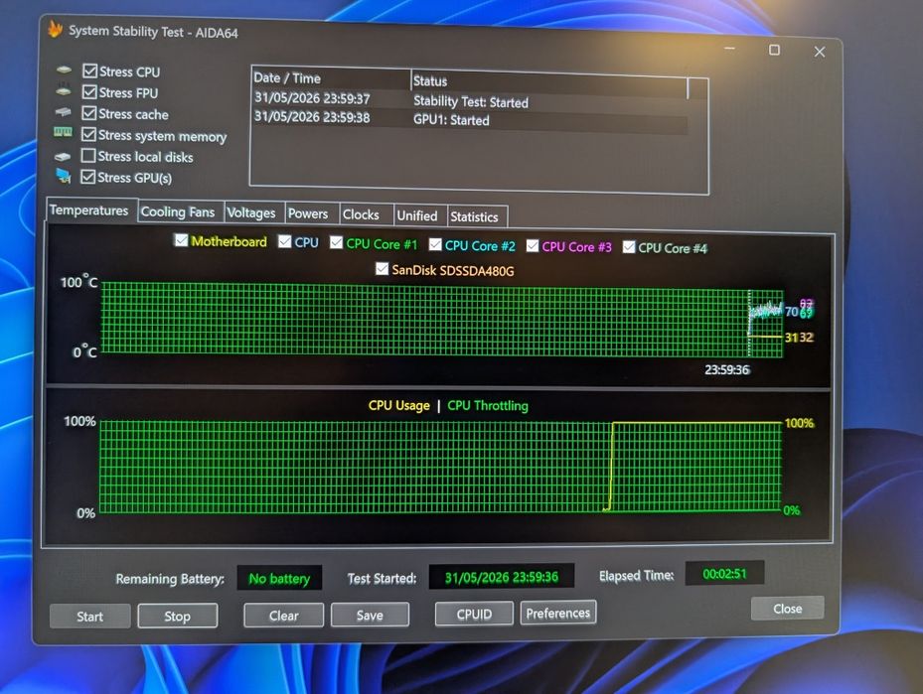Hide the Motherboard temperature graph line

[x=181, y=240]
